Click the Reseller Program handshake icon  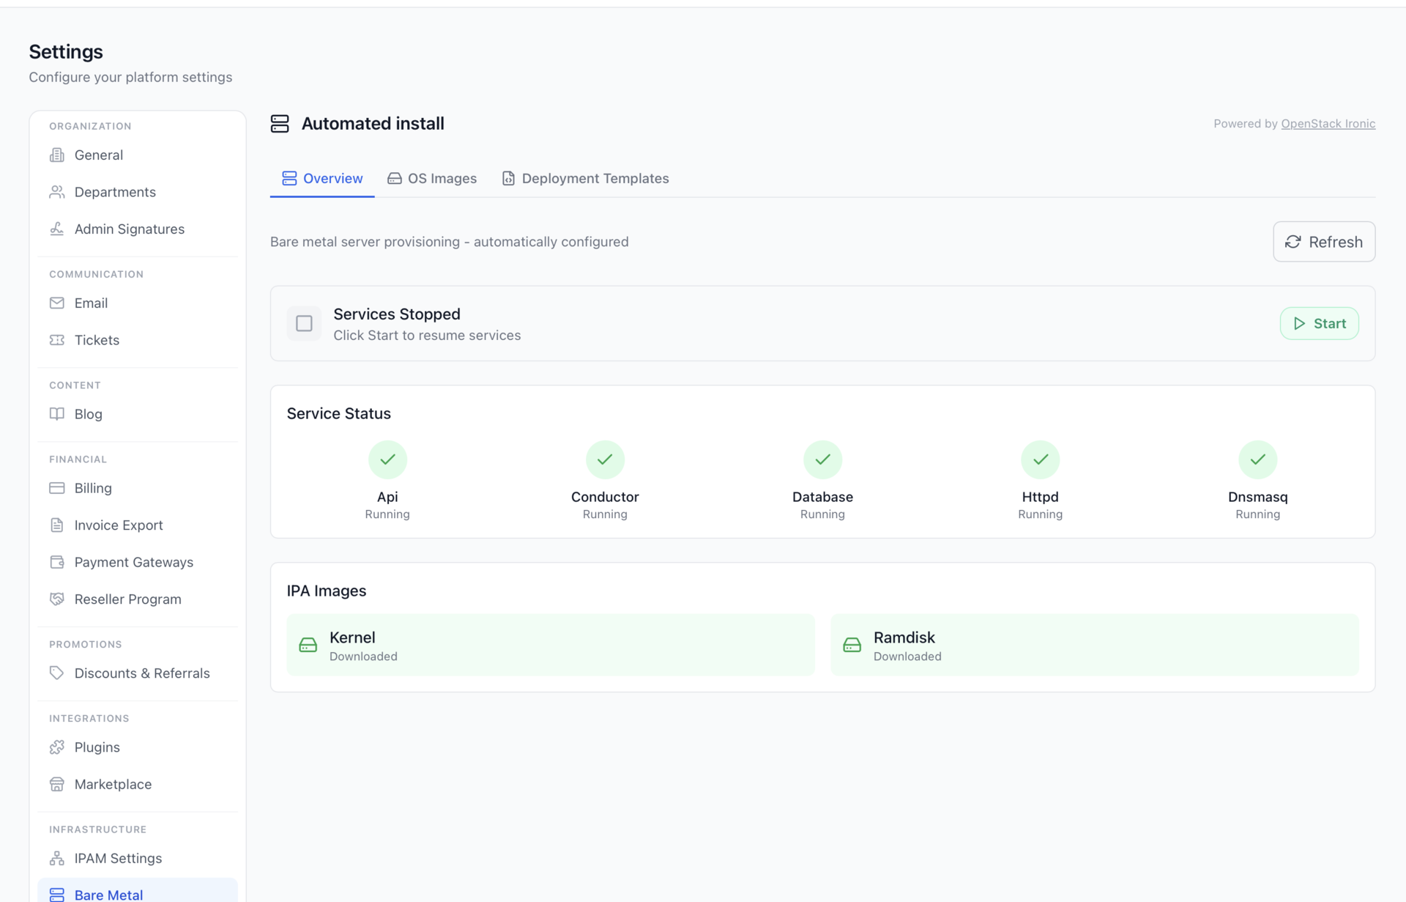[56, 599]
